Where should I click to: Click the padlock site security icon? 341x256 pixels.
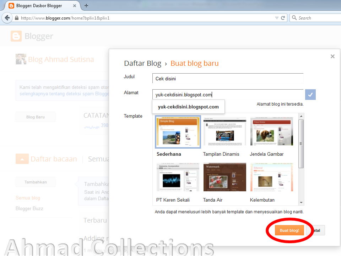pos(17,18)
